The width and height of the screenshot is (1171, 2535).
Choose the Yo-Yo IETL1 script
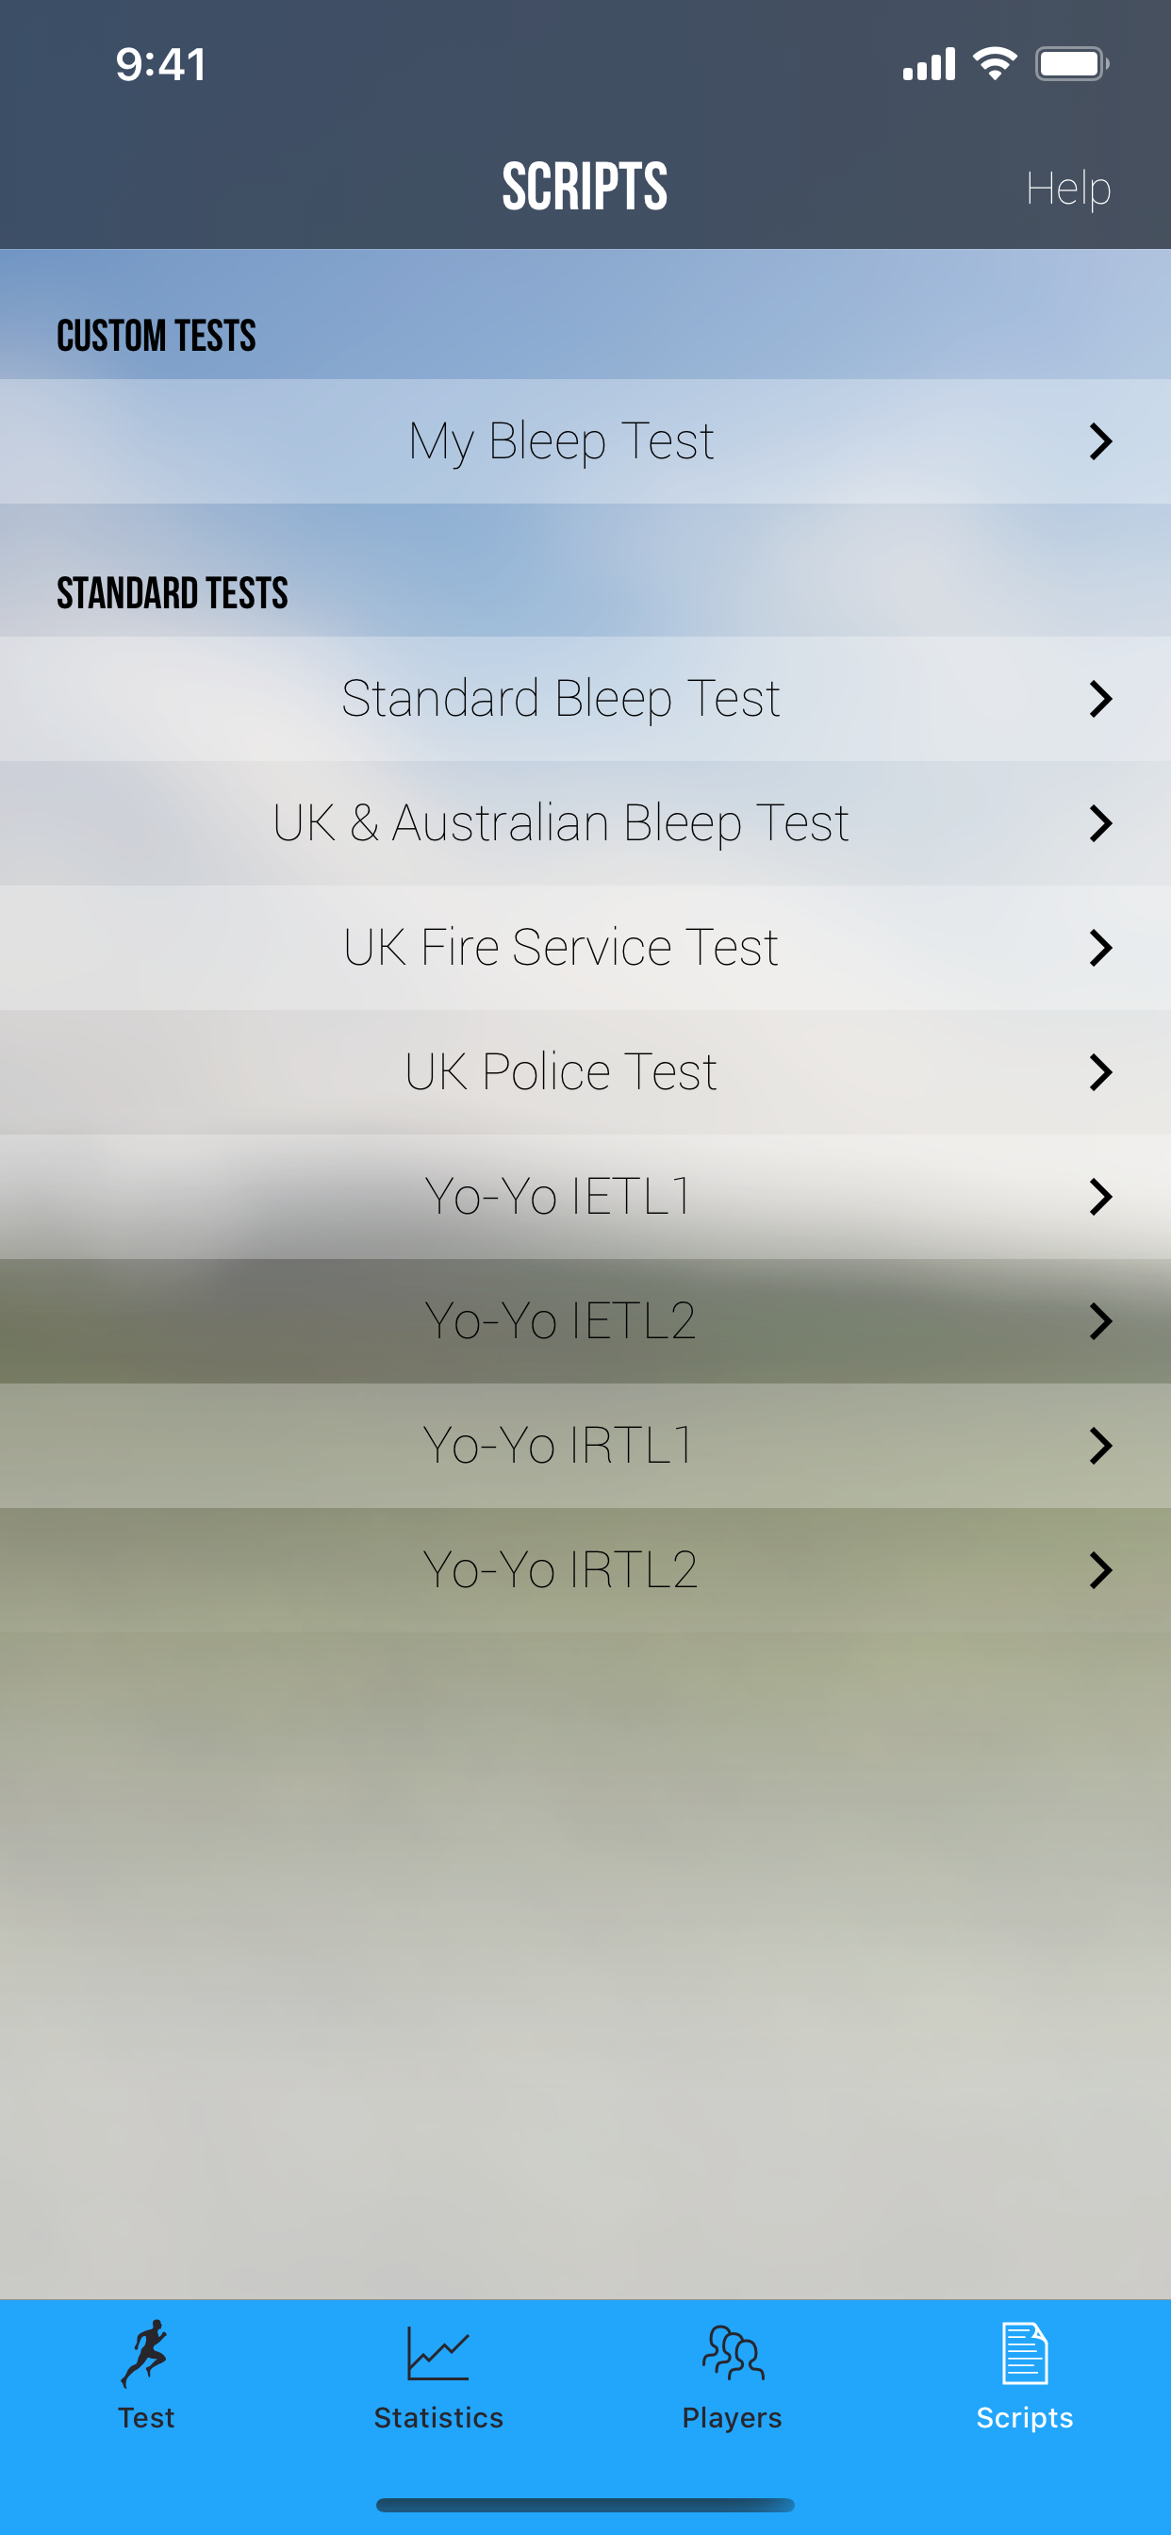tap(561, 1197)
